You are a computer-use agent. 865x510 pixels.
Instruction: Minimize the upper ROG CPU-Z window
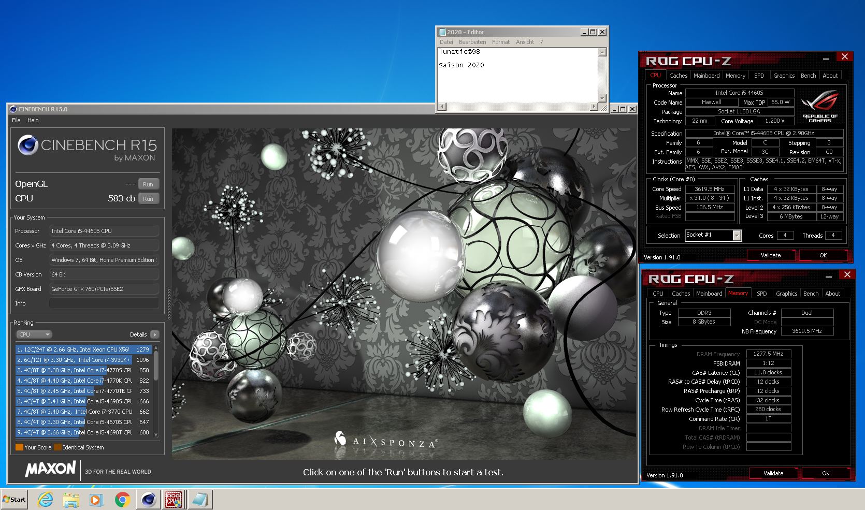coord(826,57)
